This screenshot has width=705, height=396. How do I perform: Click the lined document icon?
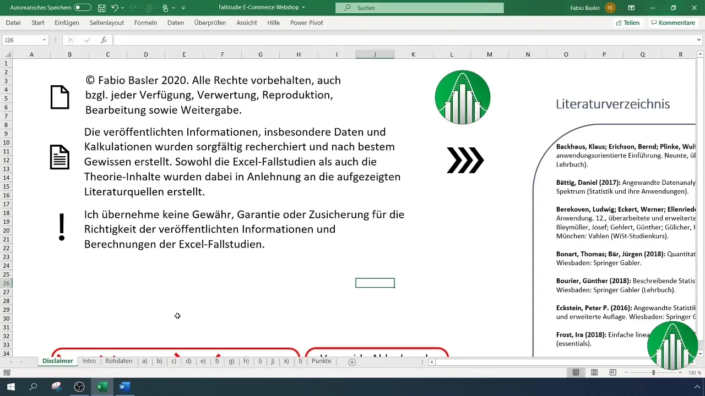pyautogui.click(x=60, y=157)
